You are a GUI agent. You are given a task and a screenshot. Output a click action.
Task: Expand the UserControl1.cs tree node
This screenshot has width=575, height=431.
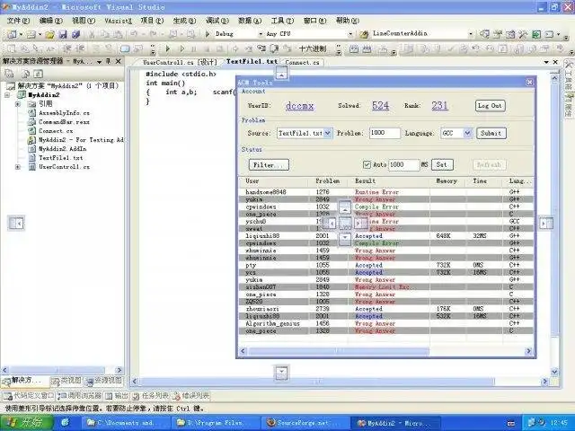tap(18, 167)
